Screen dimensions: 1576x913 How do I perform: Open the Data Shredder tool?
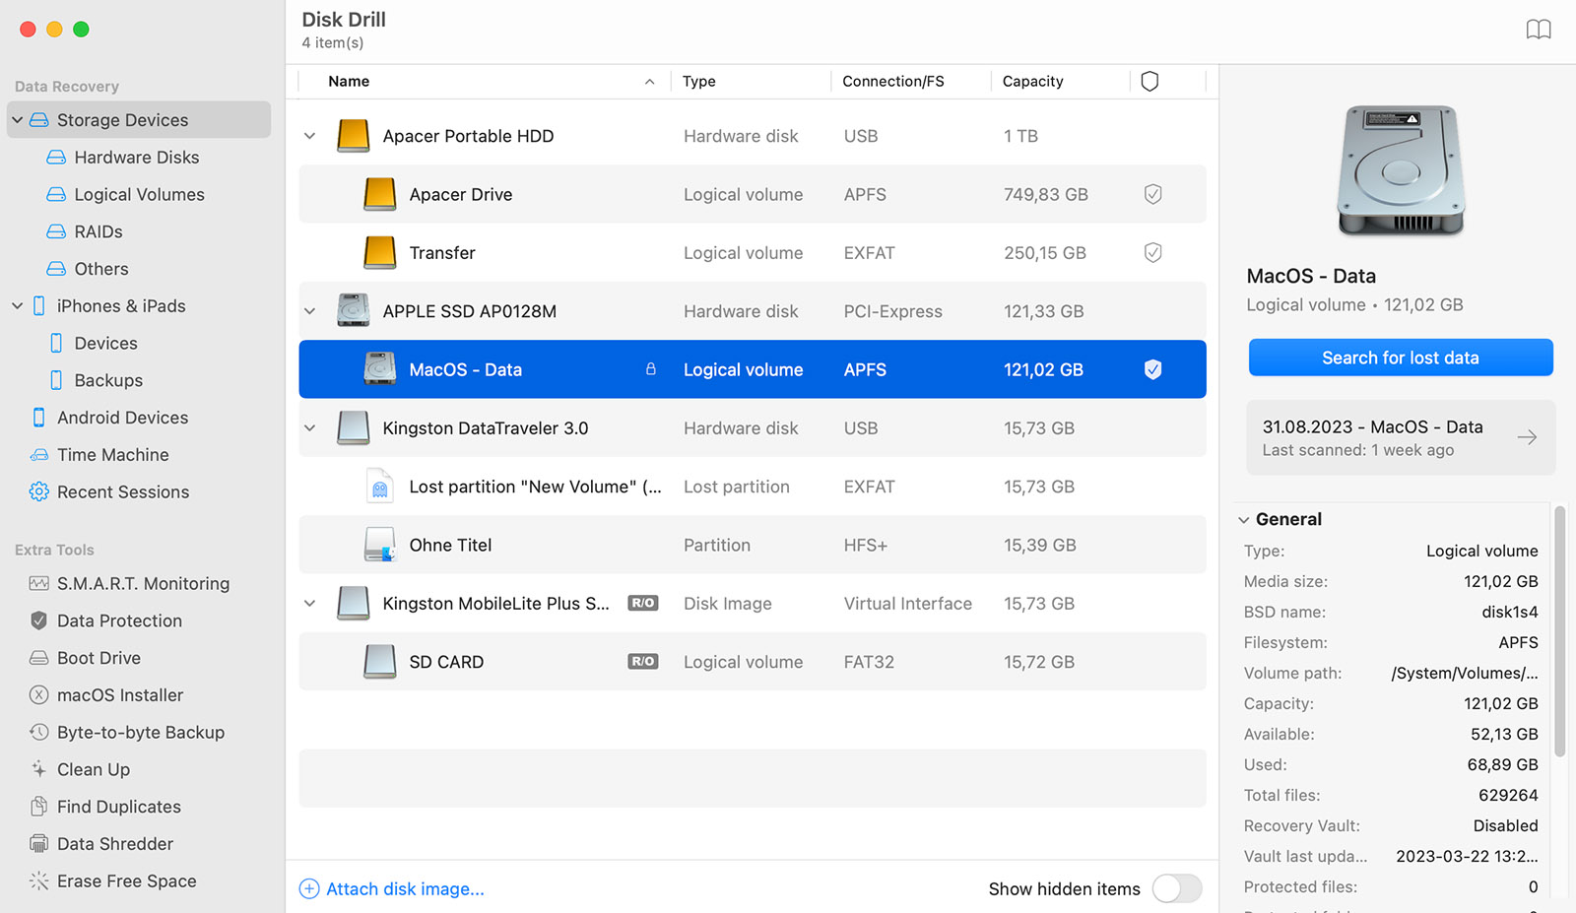[x=113, y=843]
